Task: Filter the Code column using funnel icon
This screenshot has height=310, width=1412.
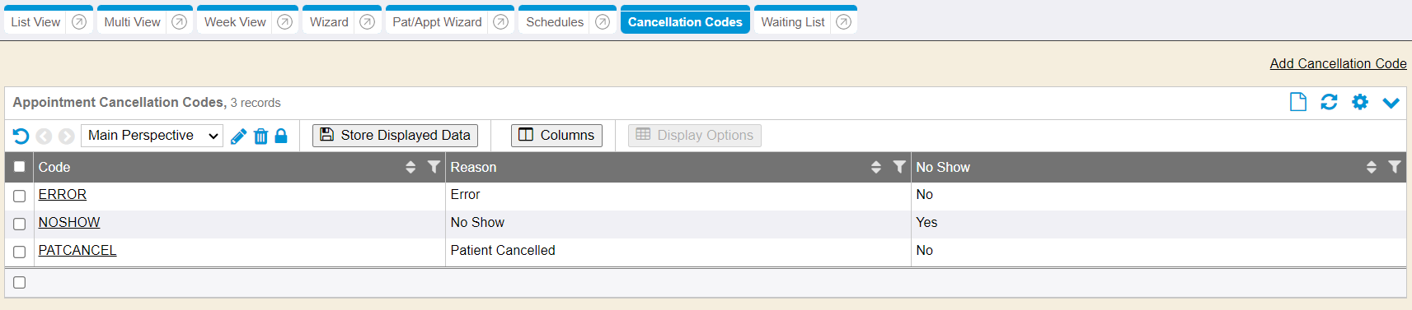Action: pyautogui.click(x=434, y=167)
